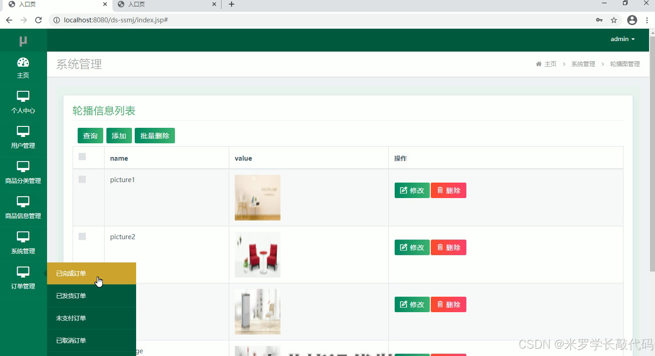Open the picture1 thumbnail image
The height and width of the screenshot is (356, 655).
coord(258,198)
